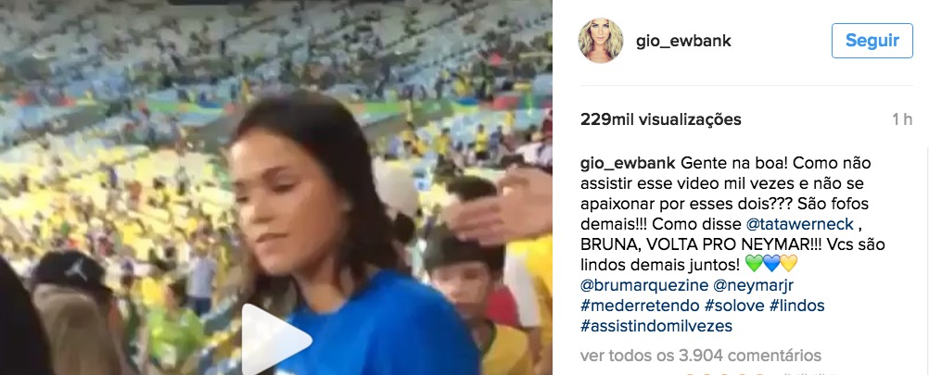
Task: Play the video with the play button
Action: click(x=276, y=340)
